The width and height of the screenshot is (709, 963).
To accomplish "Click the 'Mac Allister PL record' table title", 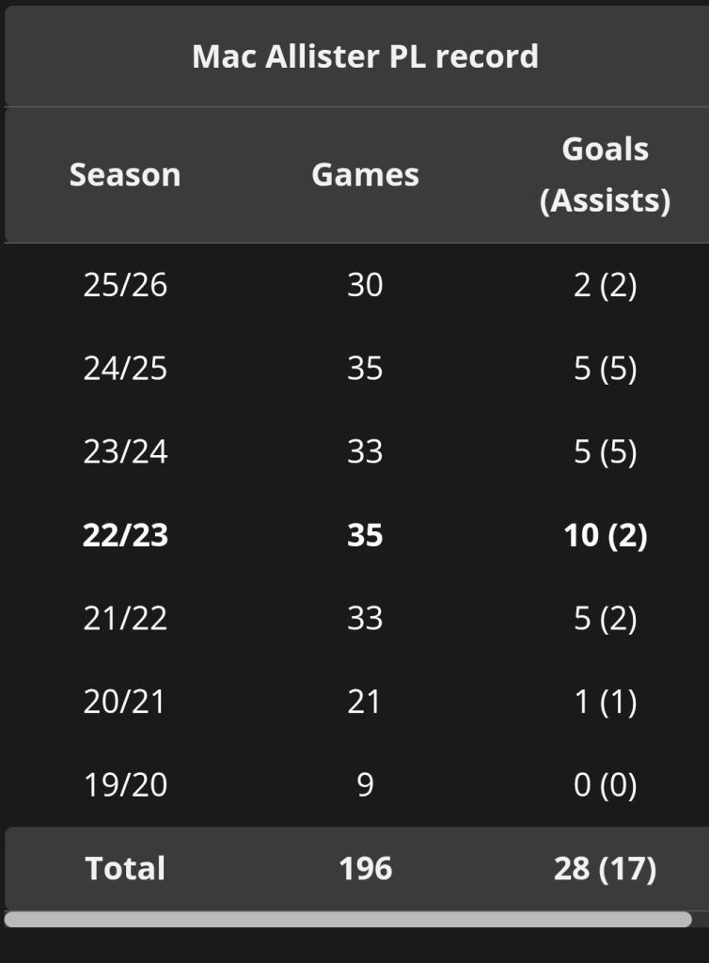I will coord(365,56).
